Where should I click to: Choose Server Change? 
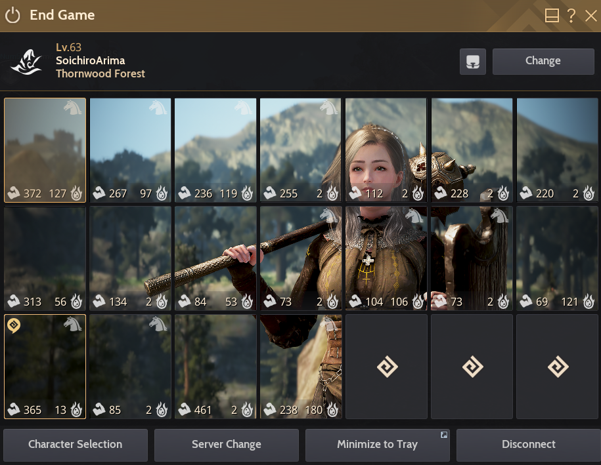click(226, 445)
